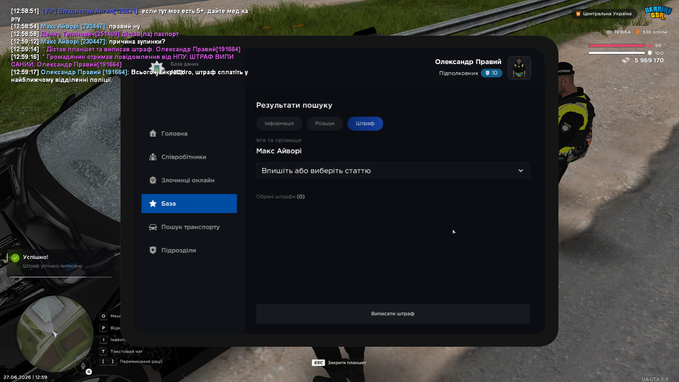Click the 'Макс Айворі' name text

click(x=279, y=151)
